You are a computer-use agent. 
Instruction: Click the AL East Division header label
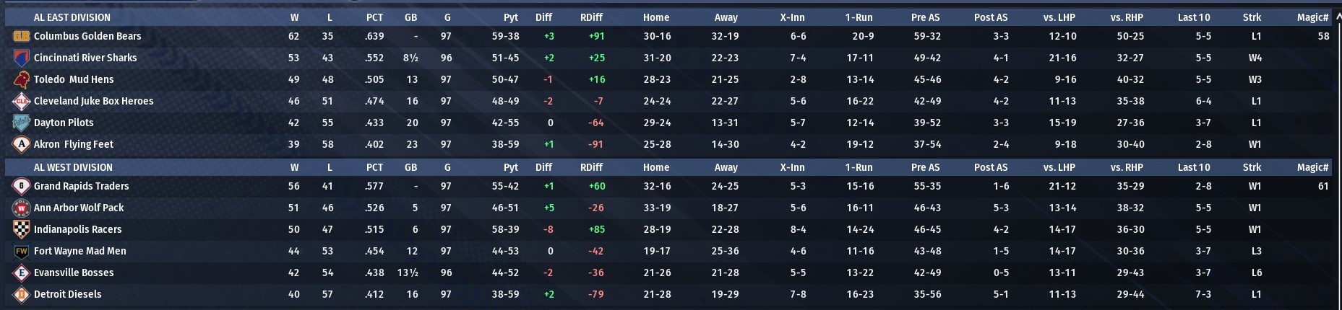(x=72, y=17)
